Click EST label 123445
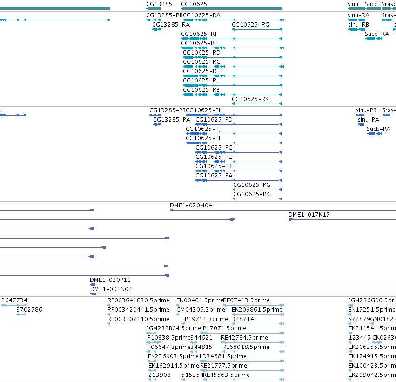The image size is (396, 382). (360, 338)
